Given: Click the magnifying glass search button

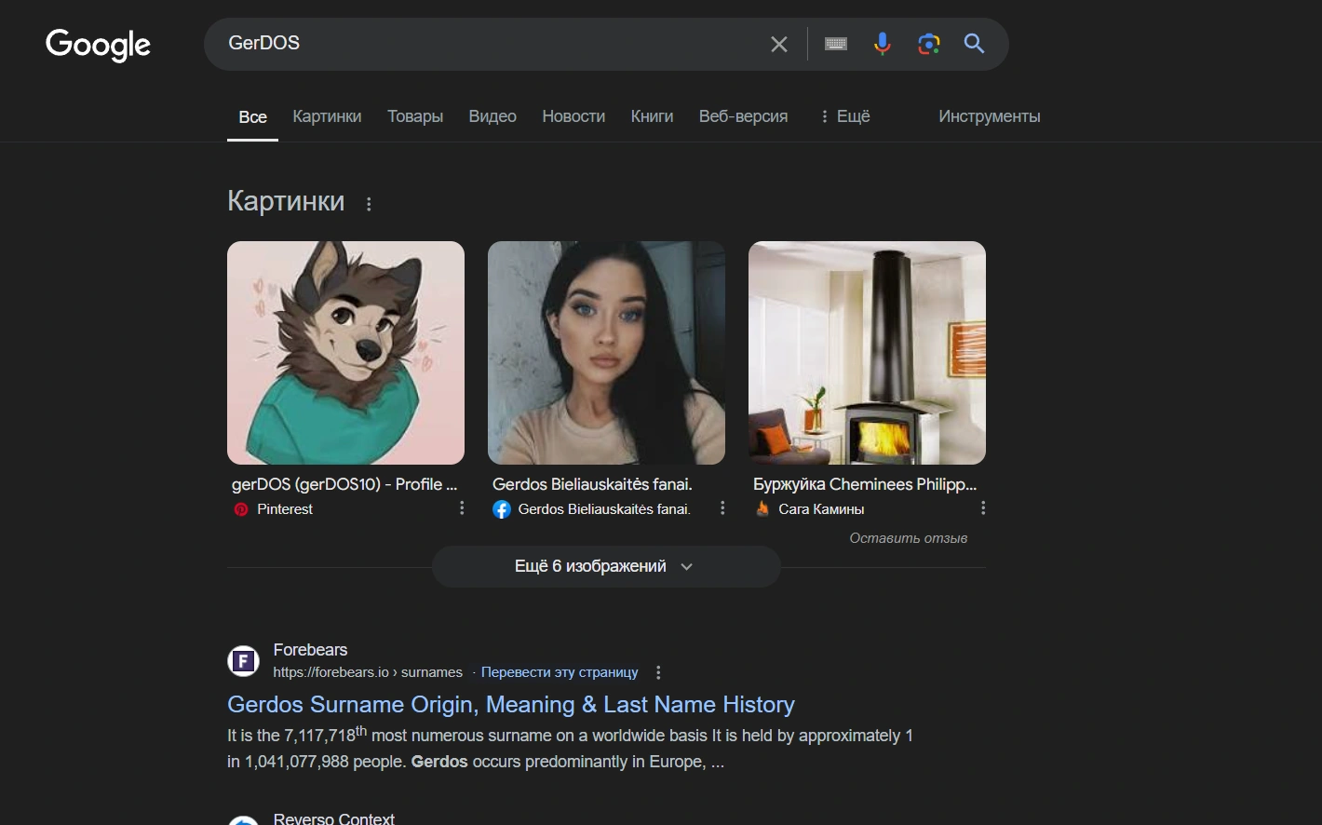Looking at the screenshot, I should tap(974, 44).
